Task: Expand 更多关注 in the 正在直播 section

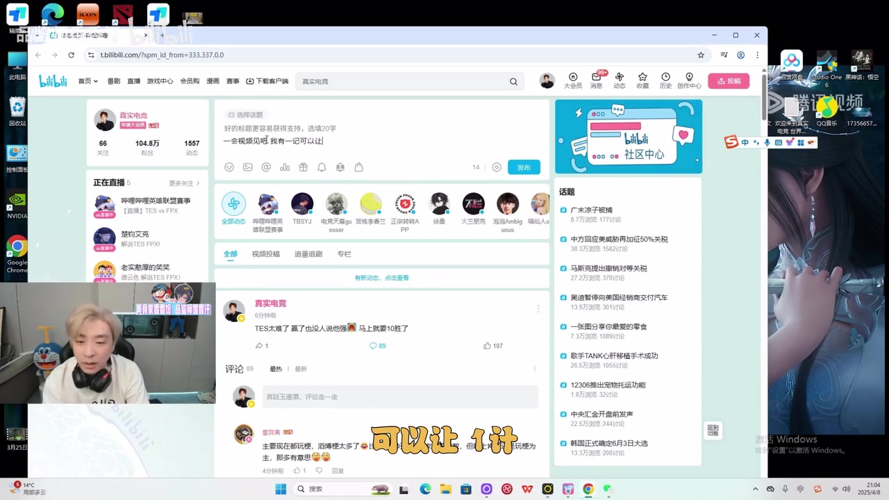Action: point(182,183)
